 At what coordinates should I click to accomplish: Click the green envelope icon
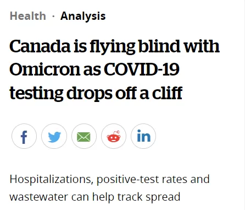click(x=84, y=136)
